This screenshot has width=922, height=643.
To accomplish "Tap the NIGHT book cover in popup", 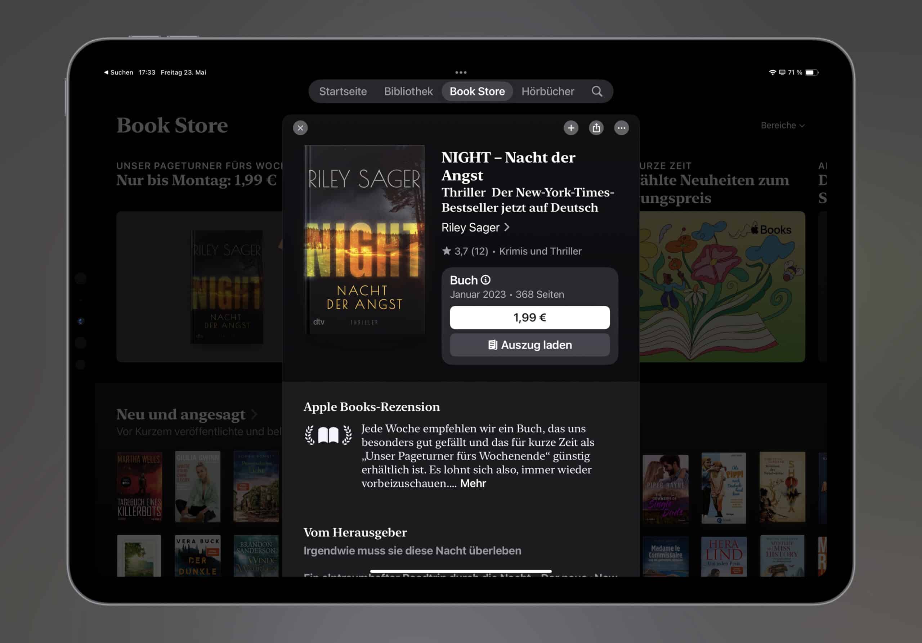I will pyautogui.click(x=364, y=240).
